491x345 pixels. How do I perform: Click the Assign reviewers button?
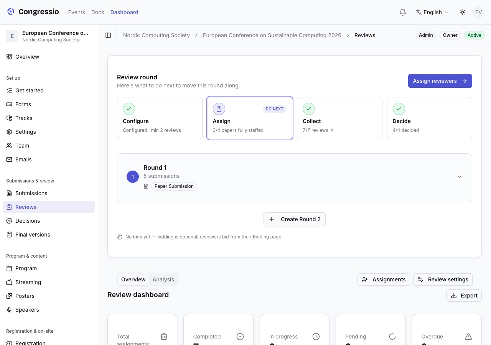point(440,81)
